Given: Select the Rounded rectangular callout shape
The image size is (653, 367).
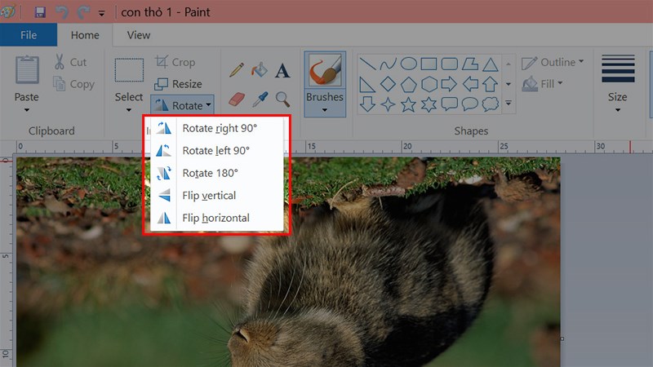Looking at the screenshot, I should tap(450, 104).
